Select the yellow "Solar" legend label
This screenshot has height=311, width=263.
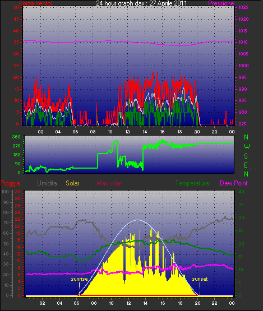[x=72, y=183]
